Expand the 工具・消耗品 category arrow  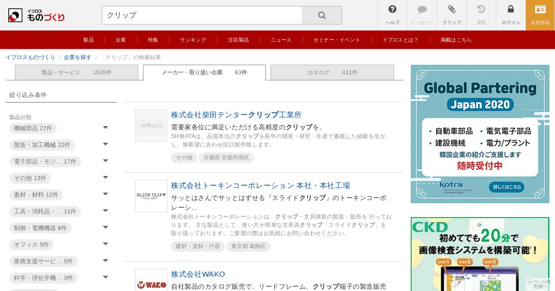pyautogui.click(x=105, y=211)
